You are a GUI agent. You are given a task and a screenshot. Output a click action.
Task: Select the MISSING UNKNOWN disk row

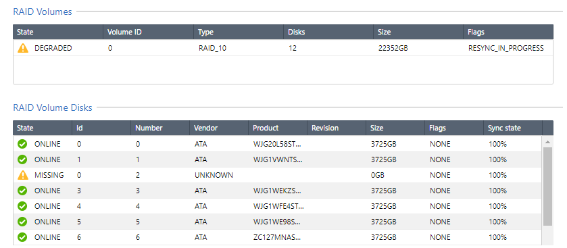pyautogui.click(x=278, y=175)
